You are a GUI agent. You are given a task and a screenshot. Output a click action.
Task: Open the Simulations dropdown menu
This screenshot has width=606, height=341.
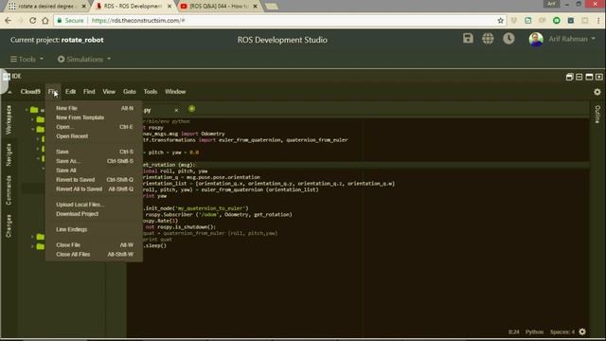tap(84, 59)
